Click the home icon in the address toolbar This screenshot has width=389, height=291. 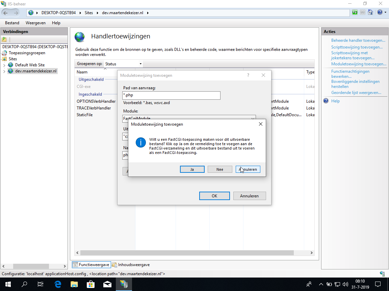click(370, 12)
